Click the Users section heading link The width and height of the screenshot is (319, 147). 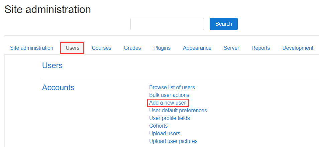52,66
